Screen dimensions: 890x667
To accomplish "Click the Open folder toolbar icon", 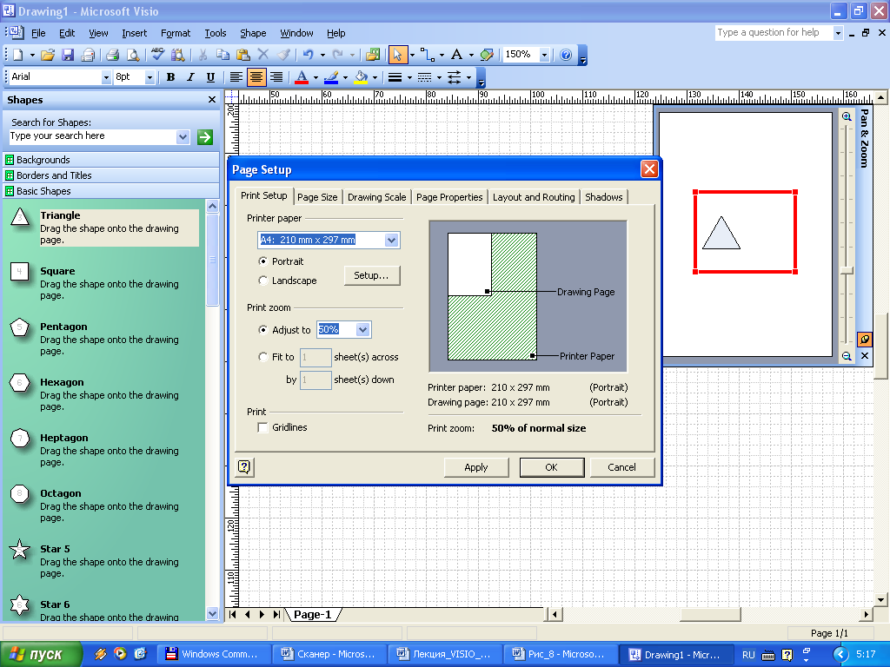I will coord(48,55).
